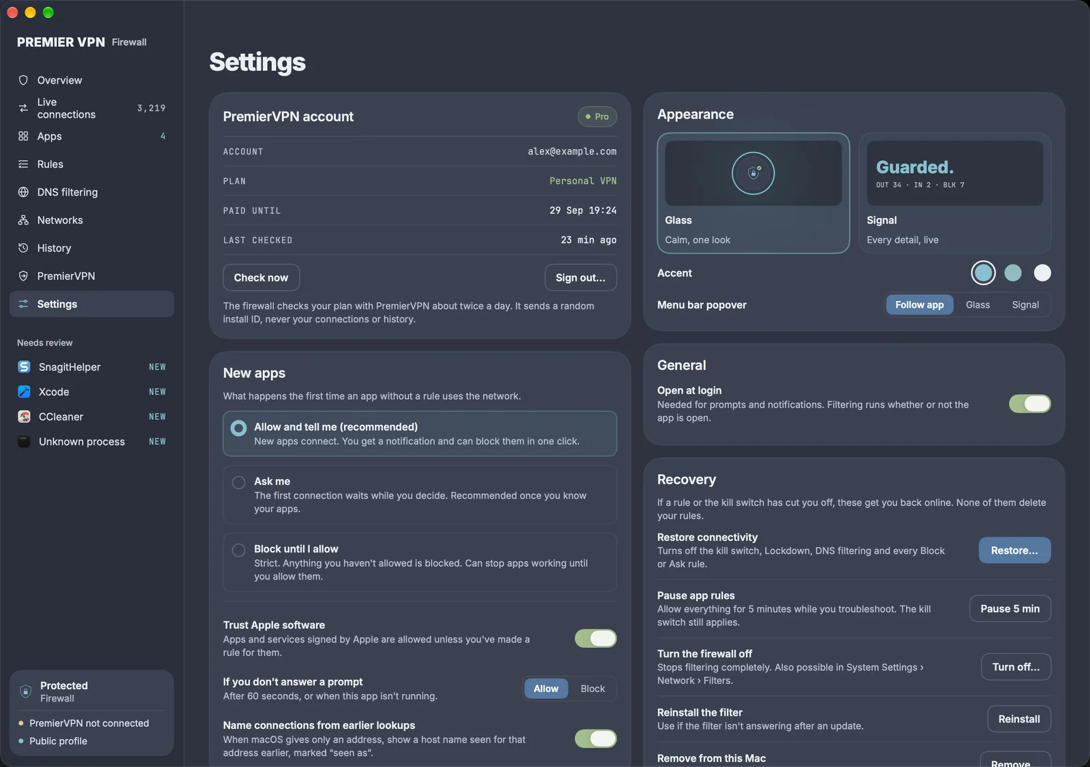Set menu bar popover to Glass

click(978, 304)
